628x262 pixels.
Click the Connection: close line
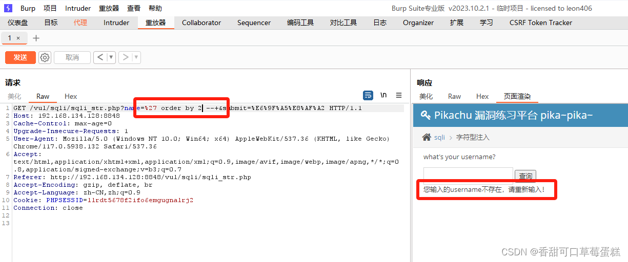pyautogui.click(x=48, y=208)
